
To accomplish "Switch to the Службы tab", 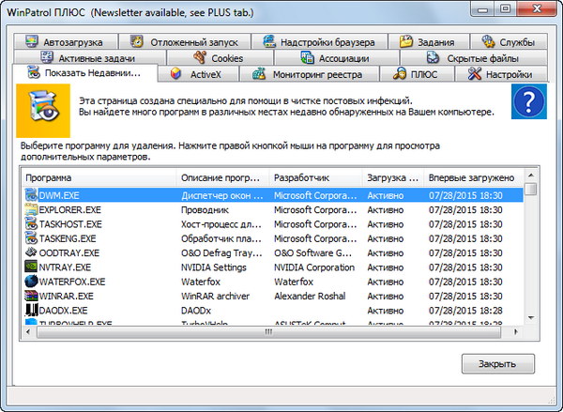I will 508,42.
